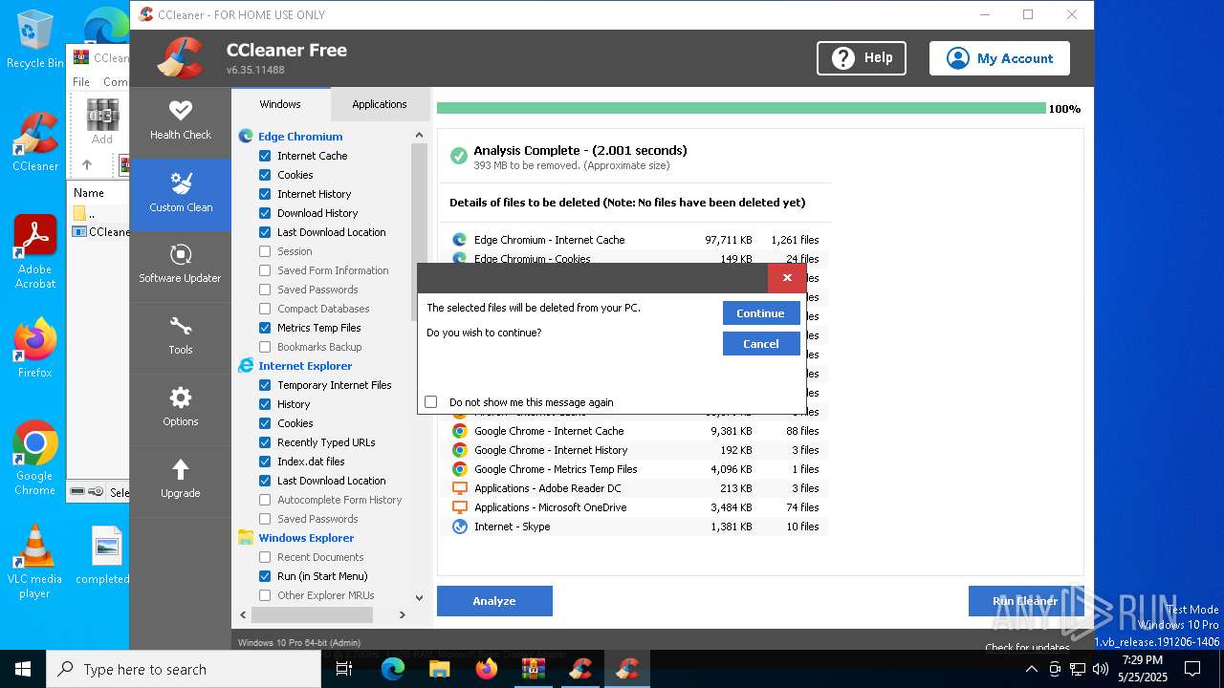
Task: Click the Windows Start button
Action: (x=23, y=669)
